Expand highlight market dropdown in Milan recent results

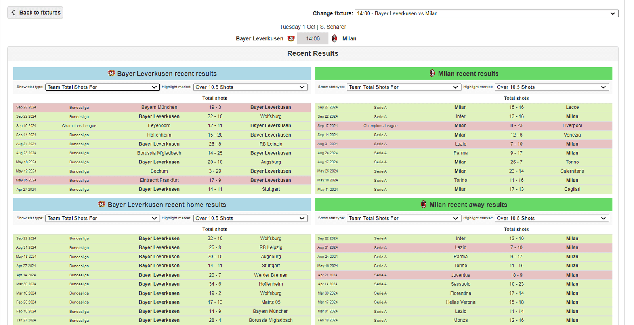(552, 87)
